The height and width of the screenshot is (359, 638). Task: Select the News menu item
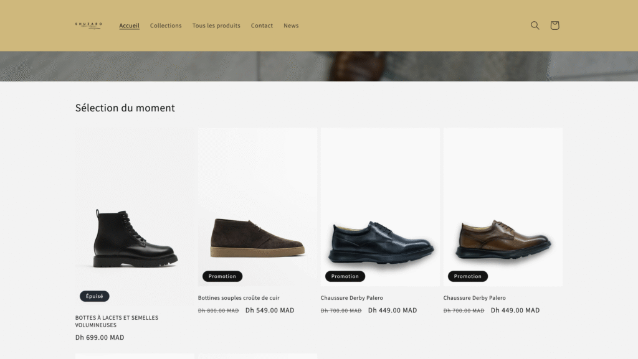[x=291, y=26]
